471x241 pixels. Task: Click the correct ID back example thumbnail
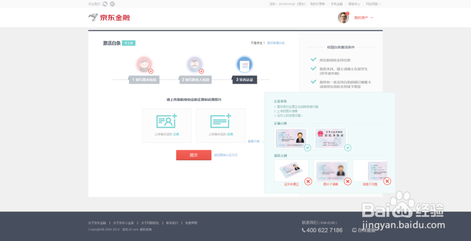coord(331,138)
